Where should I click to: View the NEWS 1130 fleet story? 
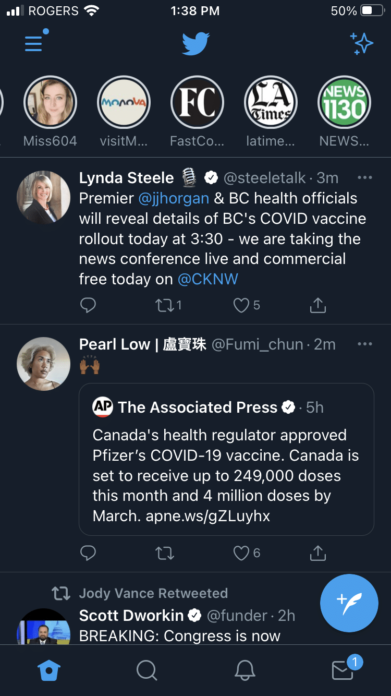[344, 103]
